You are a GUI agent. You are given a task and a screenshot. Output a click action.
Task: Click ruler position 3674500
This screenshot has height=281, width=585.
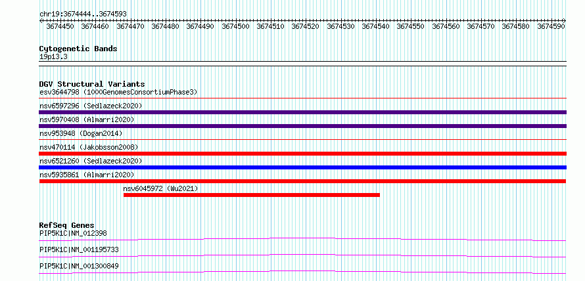tap(235, 26)
